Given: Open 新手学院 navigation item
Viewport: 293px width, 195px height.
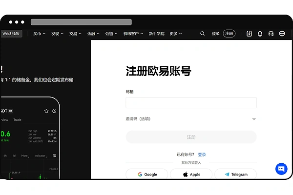Looking at the screenshot, I should coord(157,34).
